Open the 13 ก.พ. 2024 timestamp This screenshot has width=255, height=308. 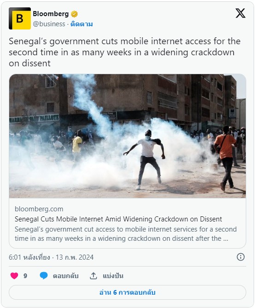click(75, 257)
